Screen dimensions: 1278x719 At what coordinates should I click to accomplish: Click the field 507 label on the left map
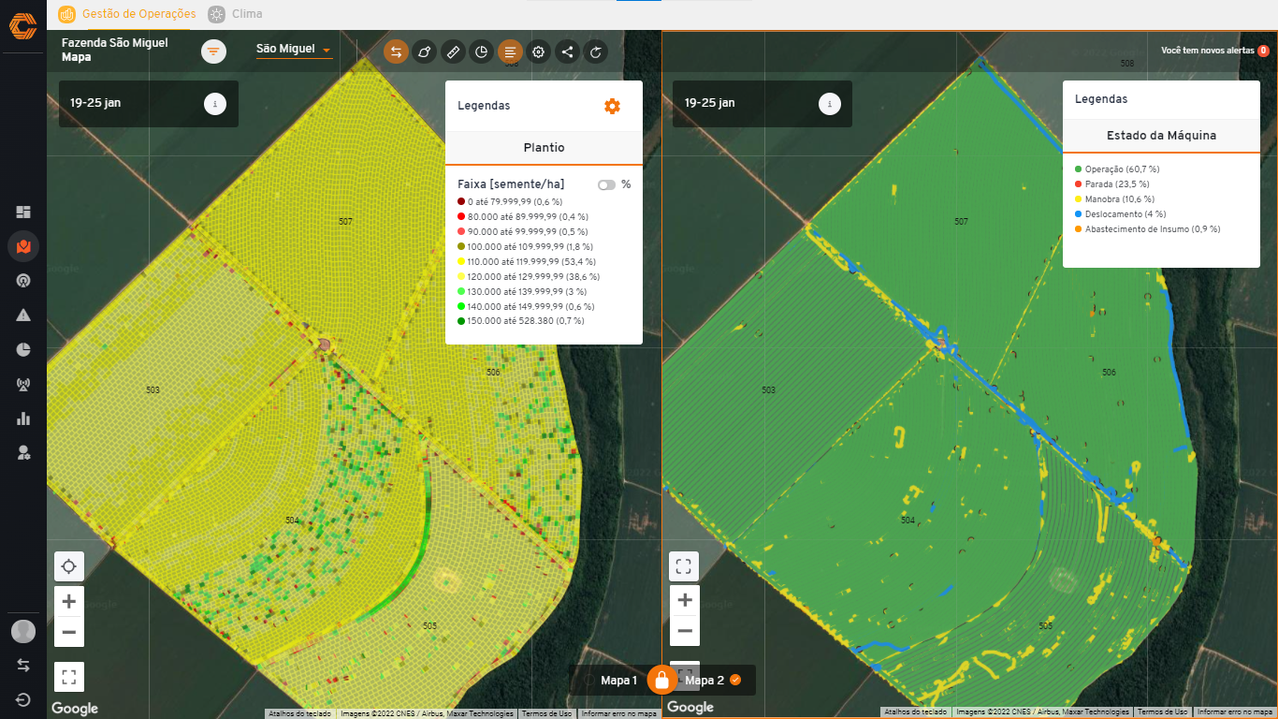(x=345, y=222)
